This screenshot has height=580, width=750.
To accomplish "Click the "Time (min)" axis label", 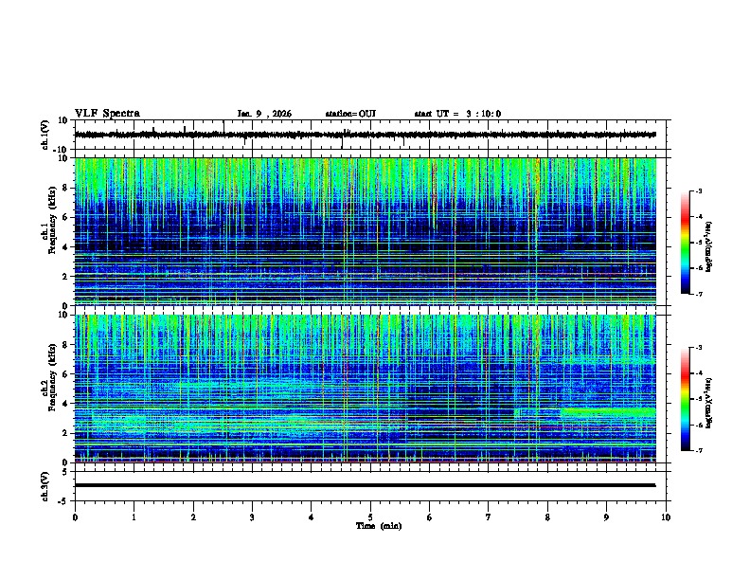I will 379,526.
